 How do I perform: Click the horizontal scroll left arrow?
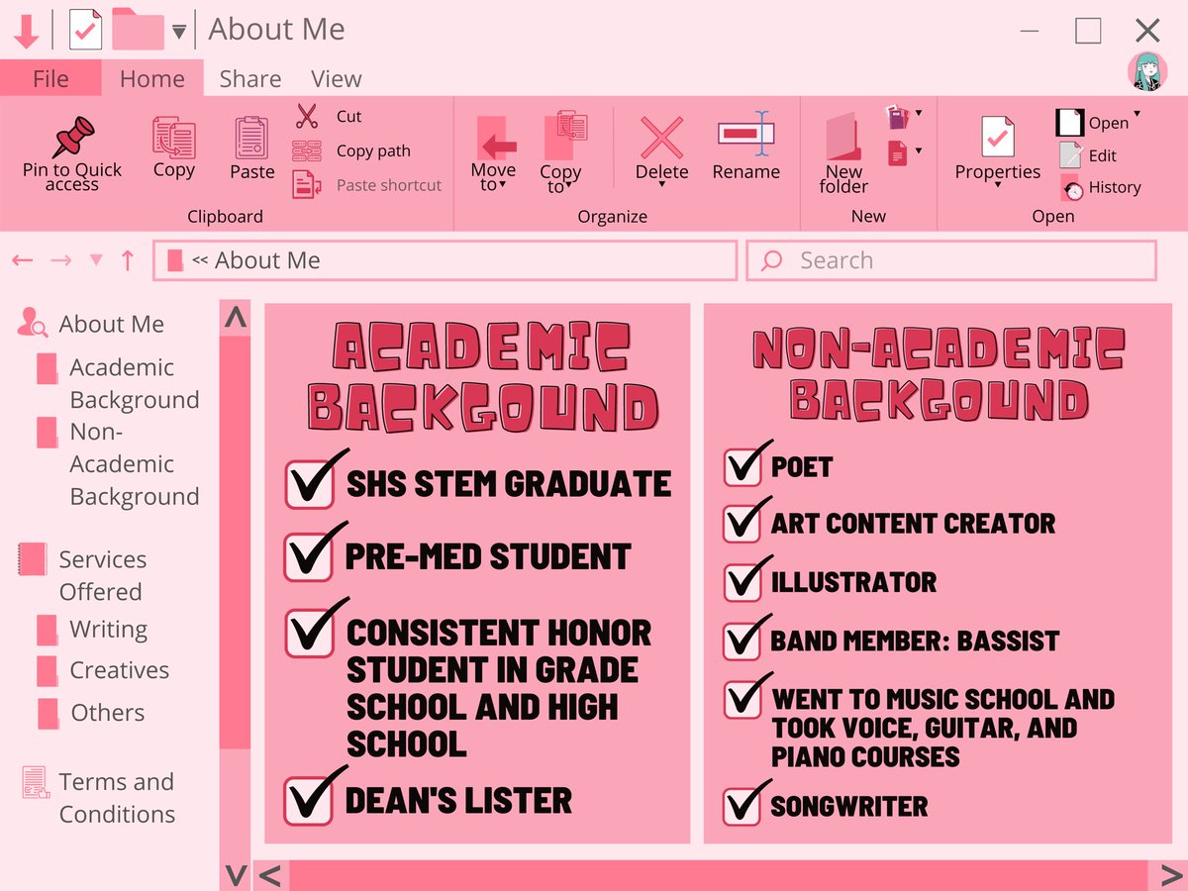(x=270, y=875)
